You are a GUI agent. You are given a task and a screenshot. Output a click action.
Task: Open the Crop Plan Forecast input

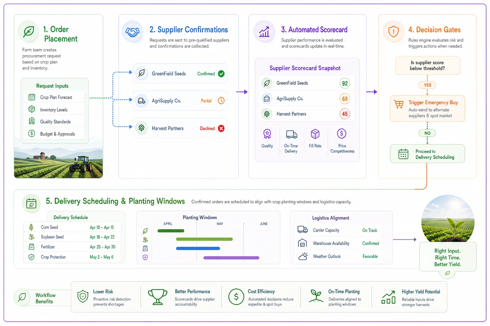coord(54,97)
